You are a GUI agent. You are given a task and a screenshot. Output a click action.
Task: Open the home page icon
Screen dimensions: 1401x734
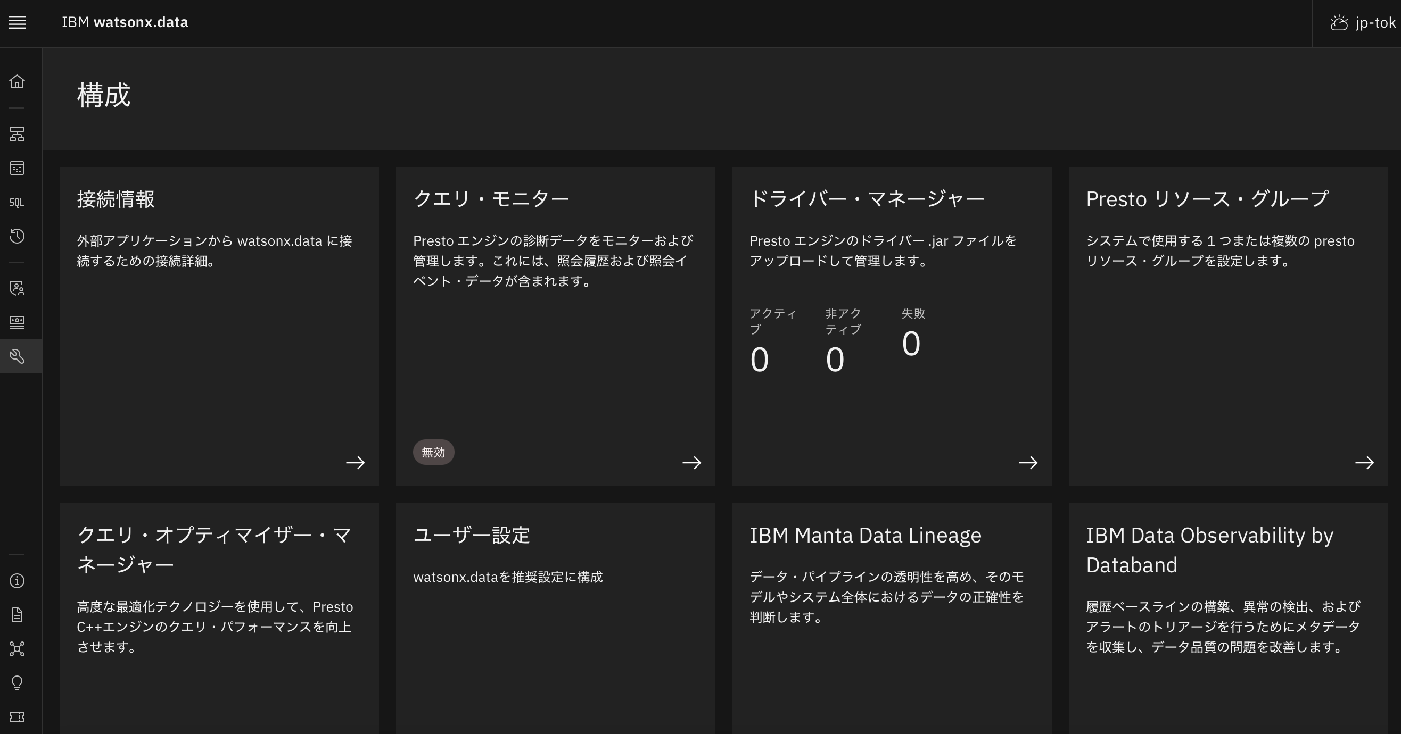pos(17,81)
